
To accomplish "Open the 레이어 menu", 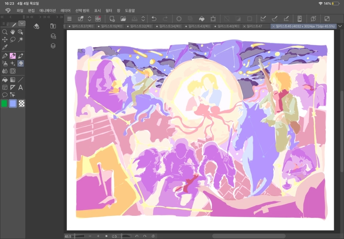I will pos(65,10).
